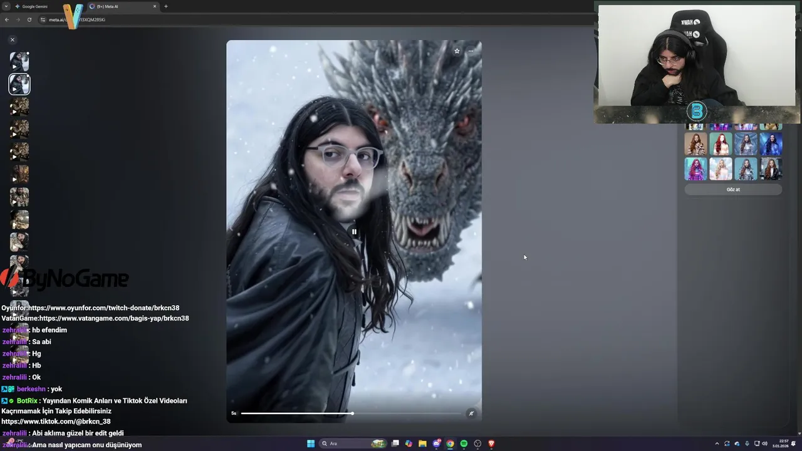802x451 pixels.
Task: Open the topmost video thumbnail in left strip
Action: [19, 61]
